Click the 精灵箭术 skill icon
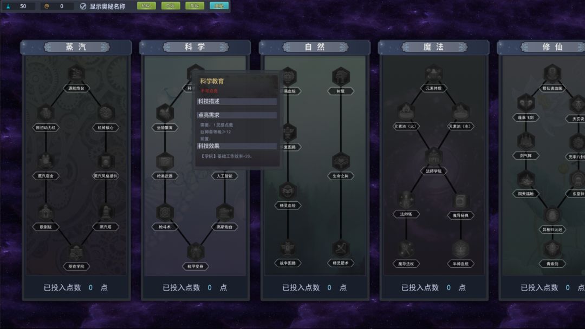 point(341,249)
